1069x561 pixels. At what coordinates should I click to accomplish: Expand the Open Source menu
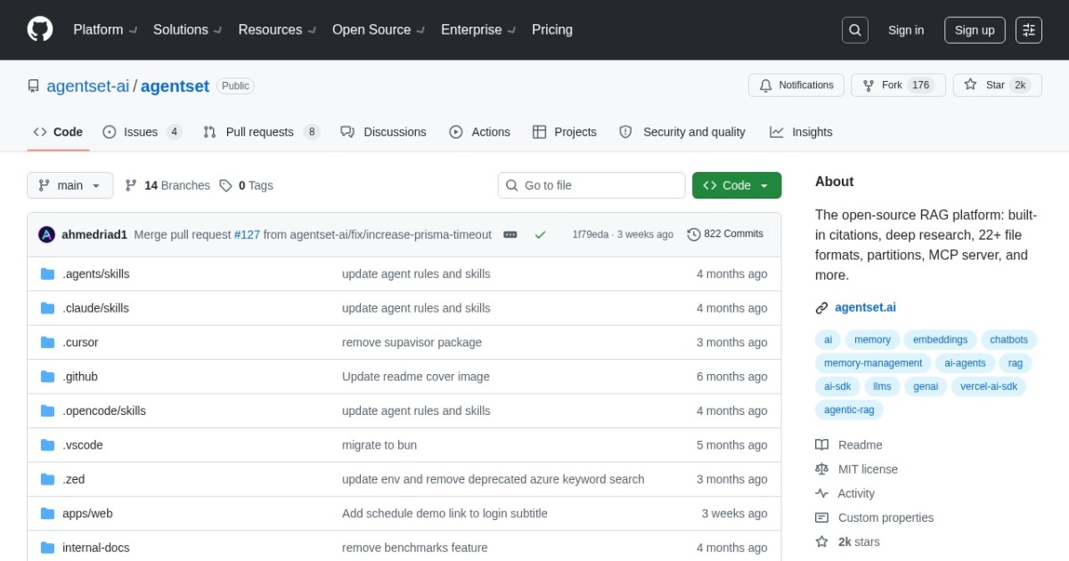[x=379, y=29]
